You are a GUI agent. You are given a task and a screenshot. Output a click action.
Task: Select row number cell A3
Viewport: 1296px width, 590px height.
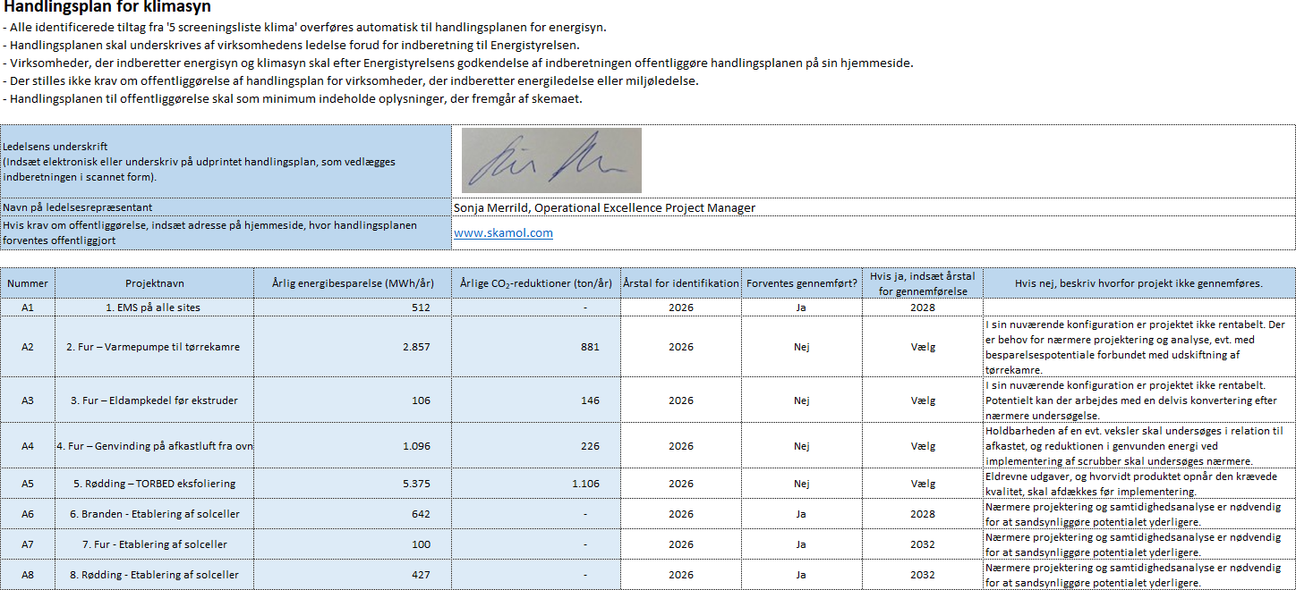[x=28, y=400]
